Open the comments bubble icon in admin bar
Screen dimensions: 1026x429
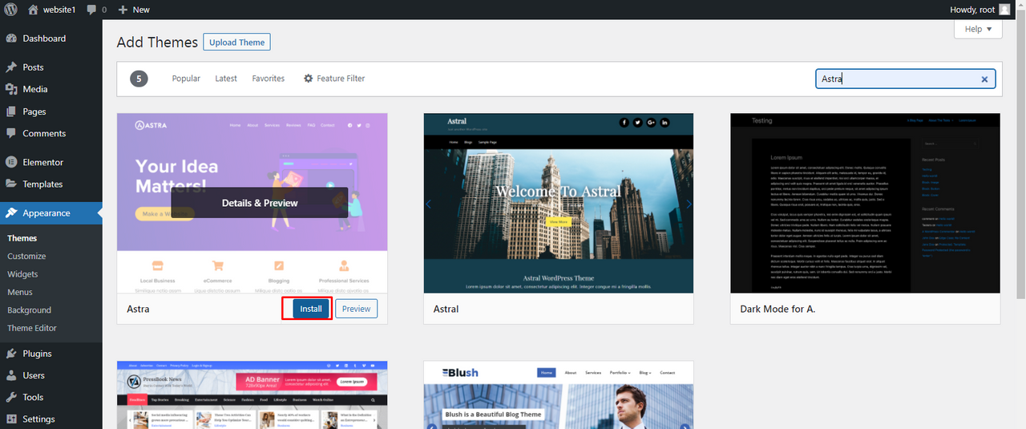click(92, 10)
